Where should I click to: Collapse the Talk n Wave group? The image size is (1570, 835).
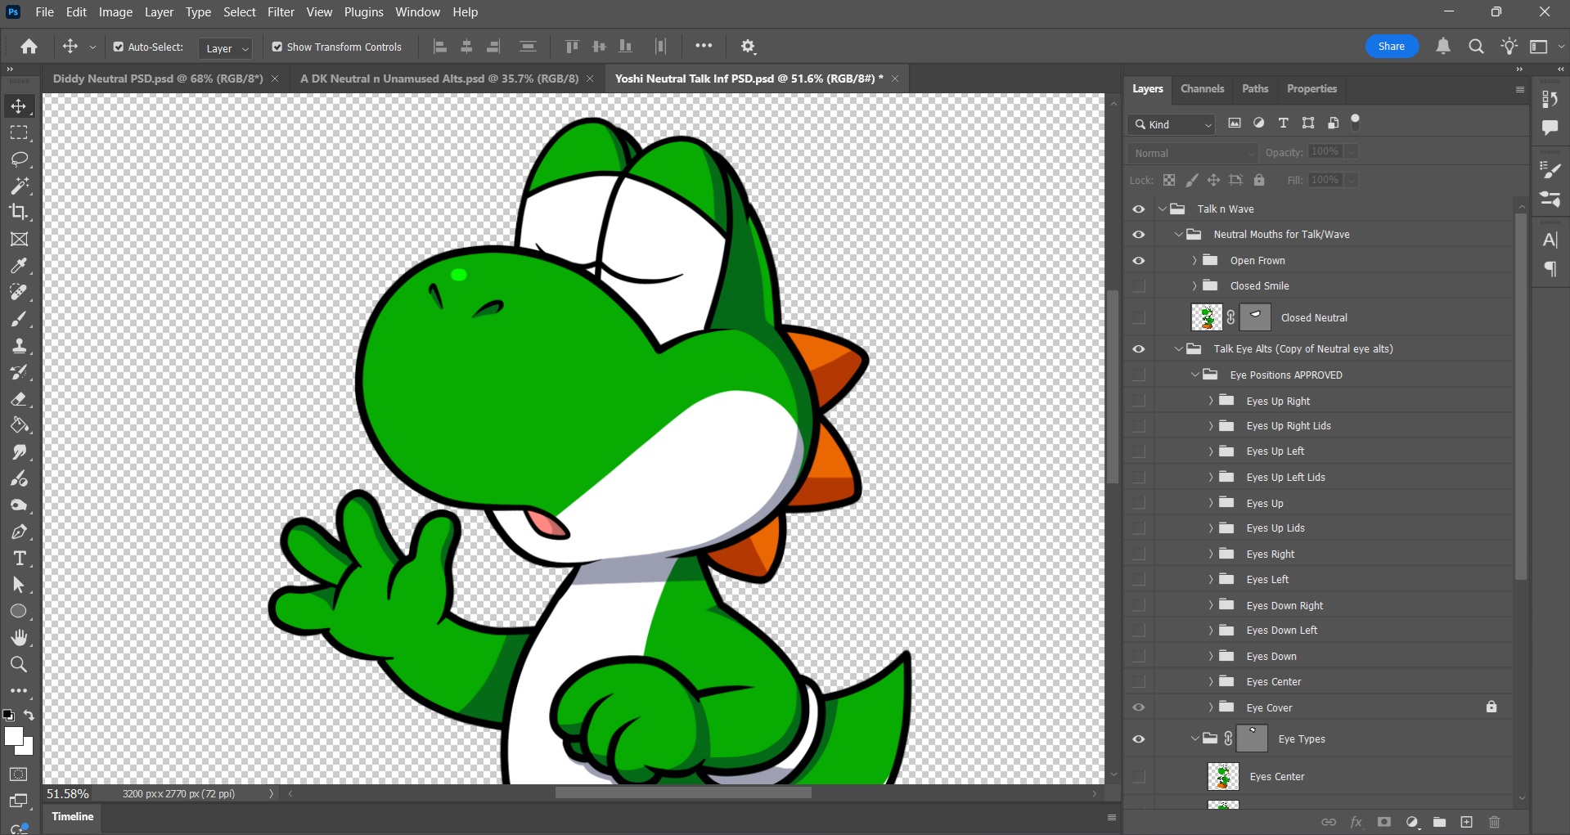click(x=1162, y=209)
